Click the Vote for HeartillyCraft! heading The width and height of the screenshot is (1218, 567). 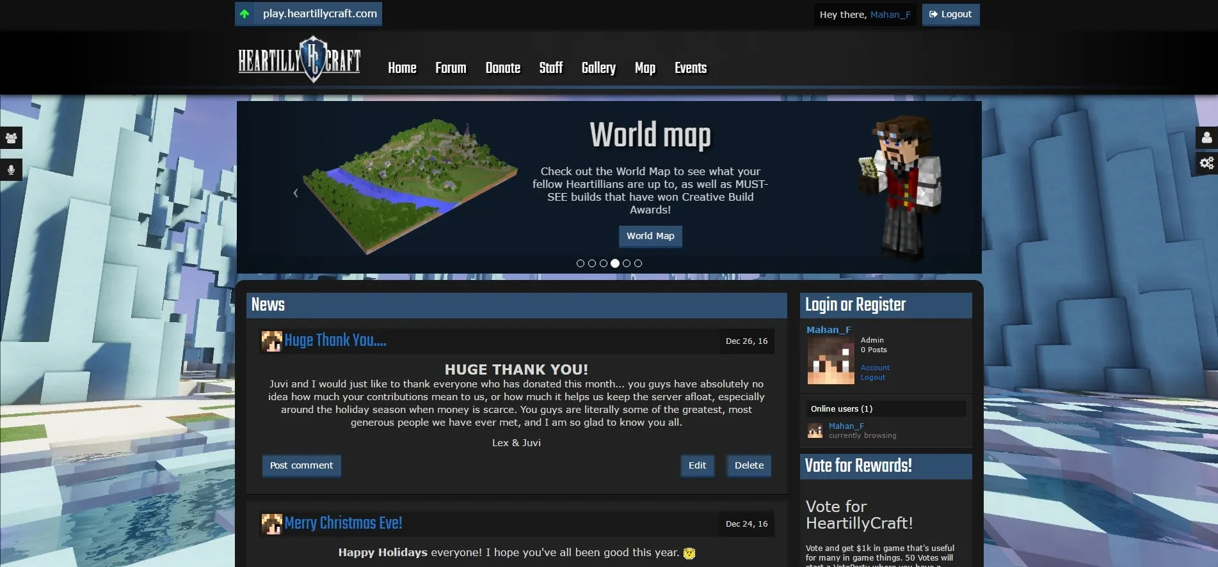point(859,515)
